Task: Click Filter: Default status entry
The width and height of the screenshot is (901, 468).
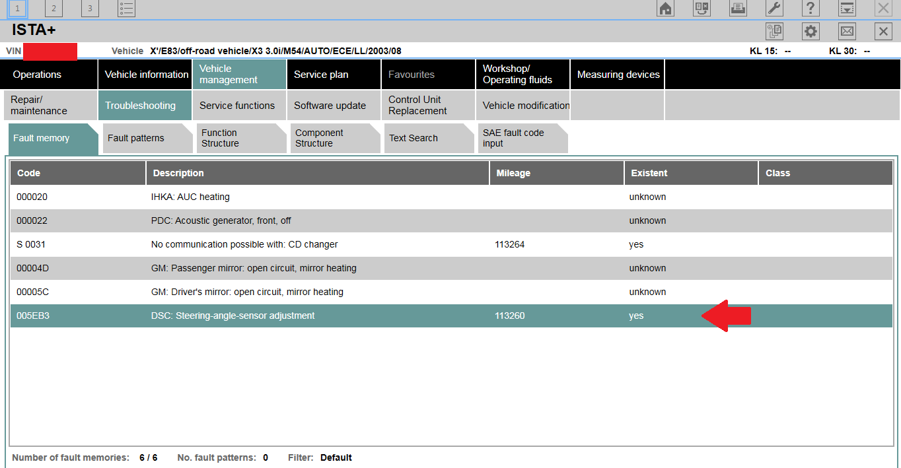Action: [320, 457]
